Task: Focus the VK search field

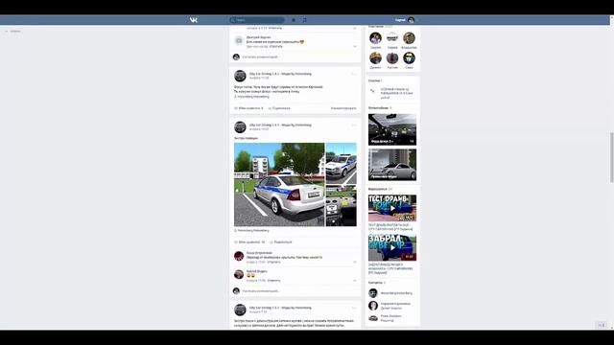Action: 257,20
